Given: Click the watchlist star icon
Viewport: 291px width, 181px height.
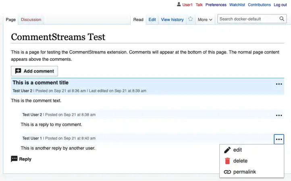Looking at the screenshot, I should (x=190, y=19).
